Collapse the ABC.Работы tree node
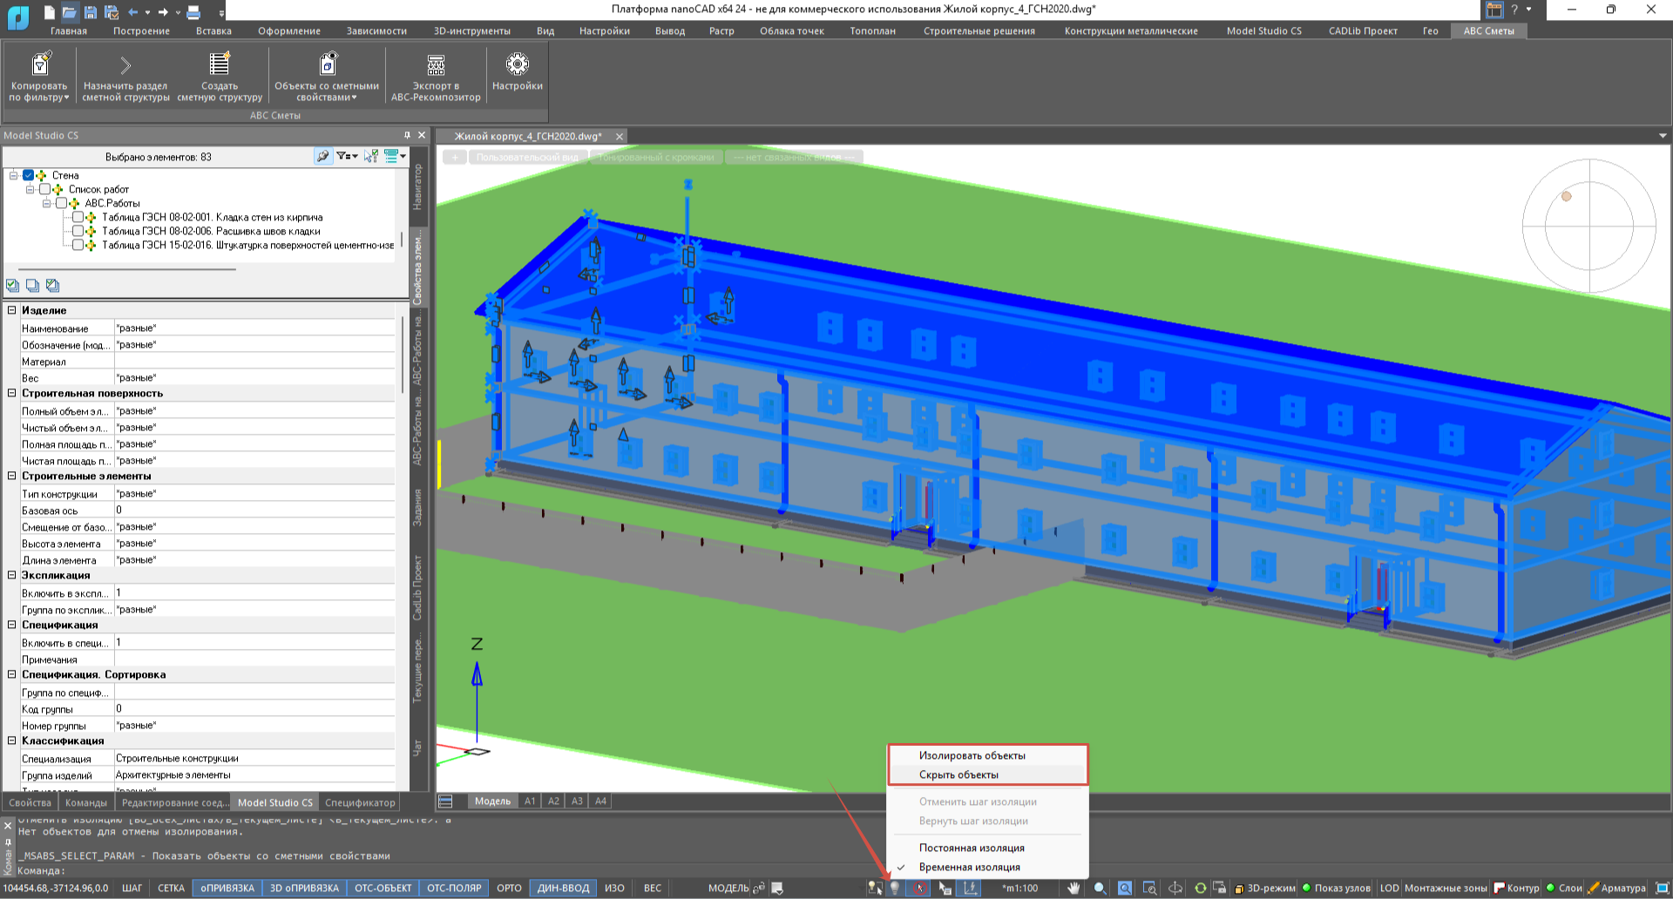 coord(47,203)
